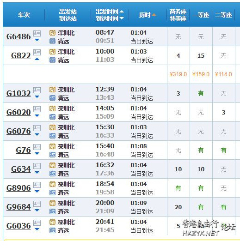Viewport: 240px width, 241px height.
Task: Click the 过 pass-through badge in G6486 row
Action: point(52,41)
